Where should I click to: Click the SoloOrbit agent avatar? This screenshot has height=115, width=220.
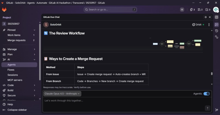tap(46, 24)
